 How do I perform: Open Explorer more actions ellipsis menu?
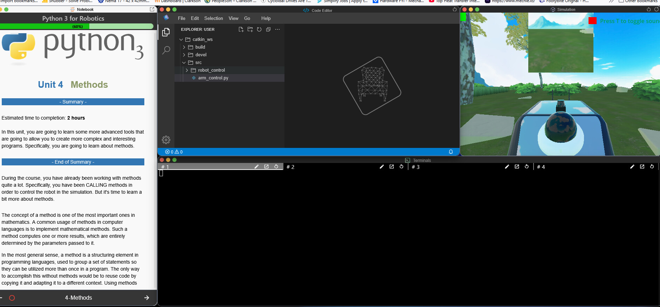(x=277, y=29)
